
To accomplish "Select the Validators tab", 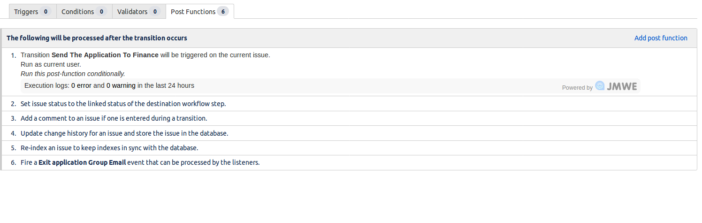I will tap(139, 12).
